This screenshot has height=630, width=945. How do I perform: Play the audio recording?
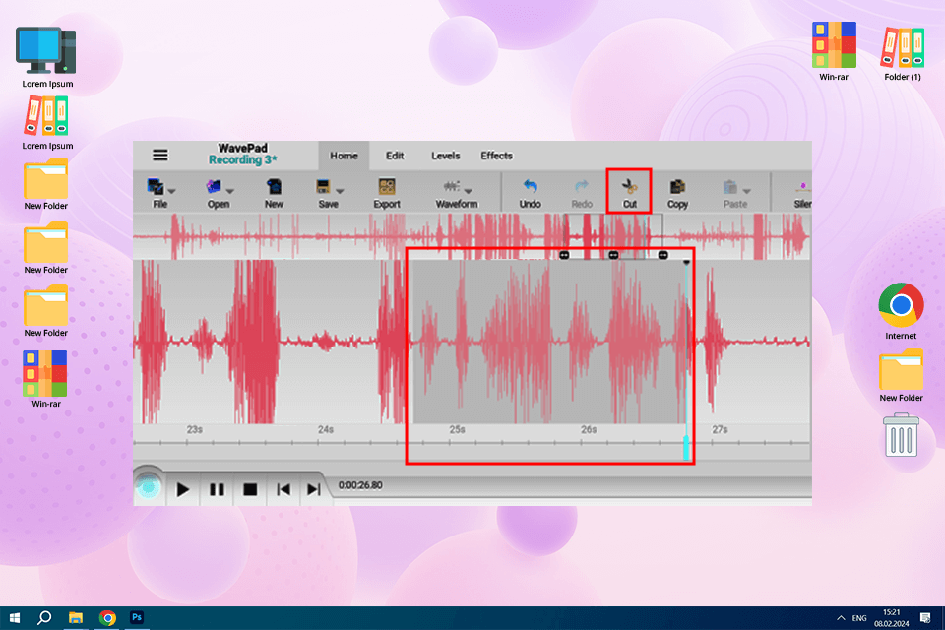pyautogui.click(x=183, y=489)
